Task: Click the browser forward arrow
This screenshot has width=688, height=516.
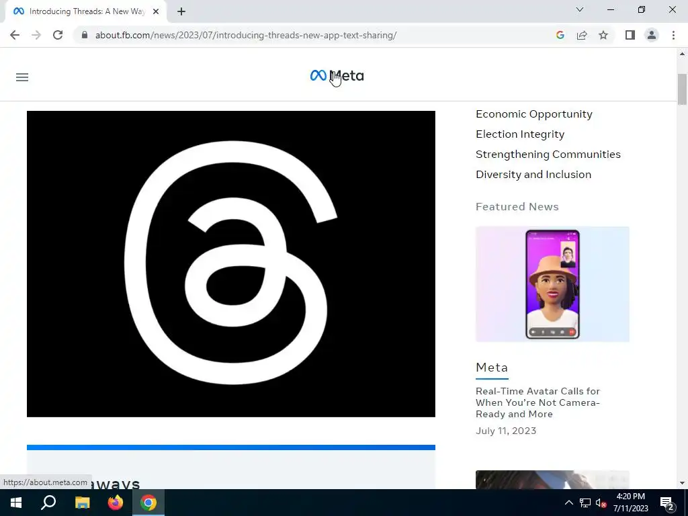Action: 36,35
